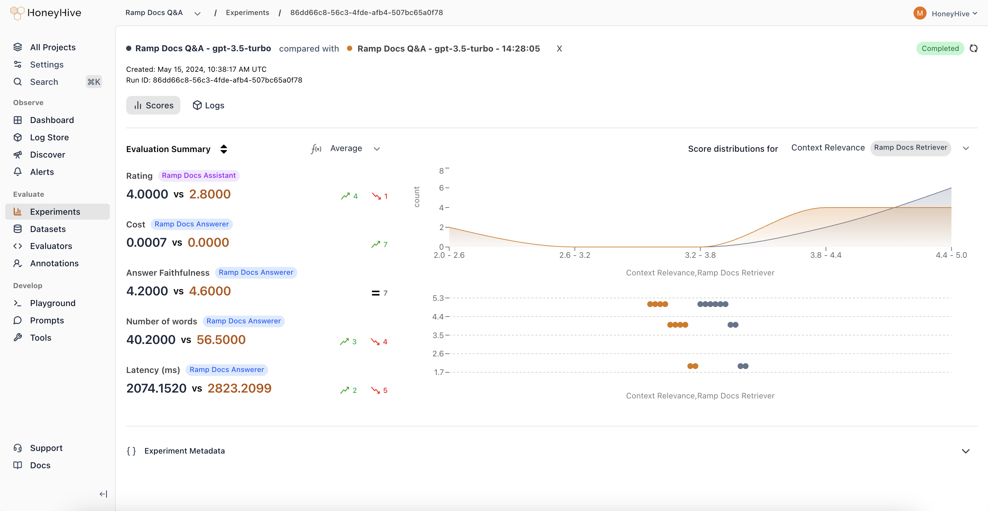The width and height of the screenshot is (988, 511).
Task: Click the Ramp Docs Assistant tag
Action: 199,176
